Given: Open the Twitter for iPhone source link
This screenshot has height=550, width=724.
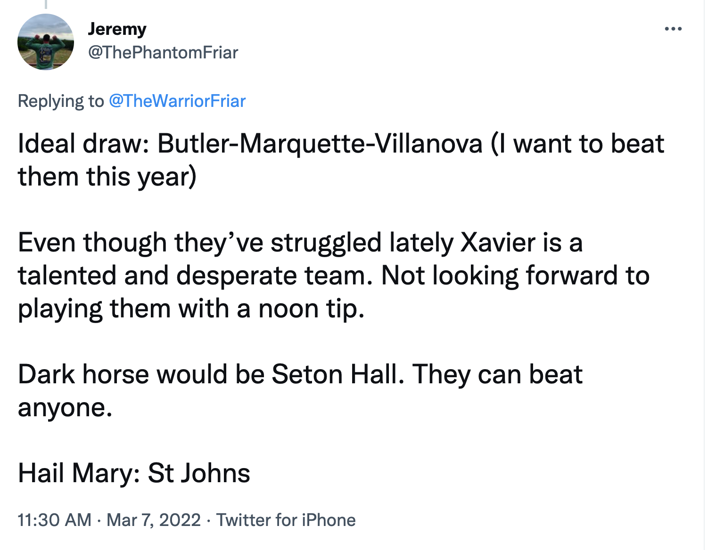Looking at the screenshot, I should point(286,520).
